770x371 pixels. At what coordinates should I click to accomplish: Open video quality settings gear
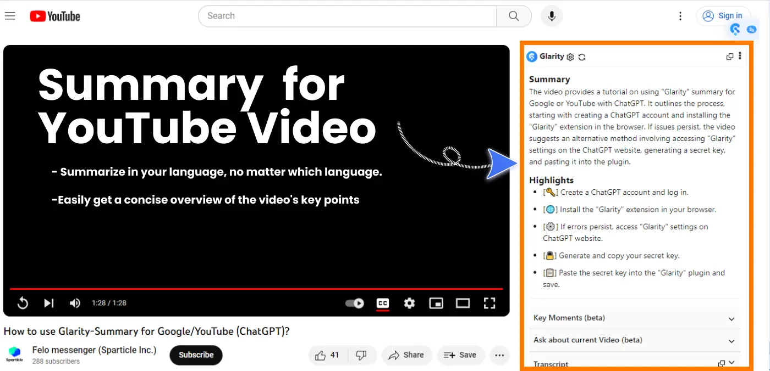(x=409, y=303)
